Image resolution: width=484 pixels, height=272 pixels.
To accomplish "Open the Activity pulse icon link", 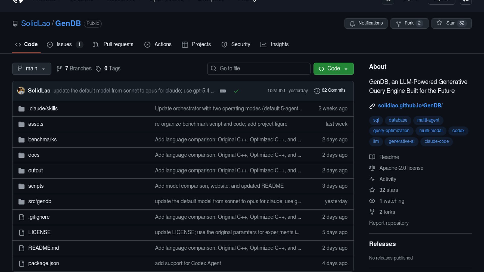I will tap(372, 179).
